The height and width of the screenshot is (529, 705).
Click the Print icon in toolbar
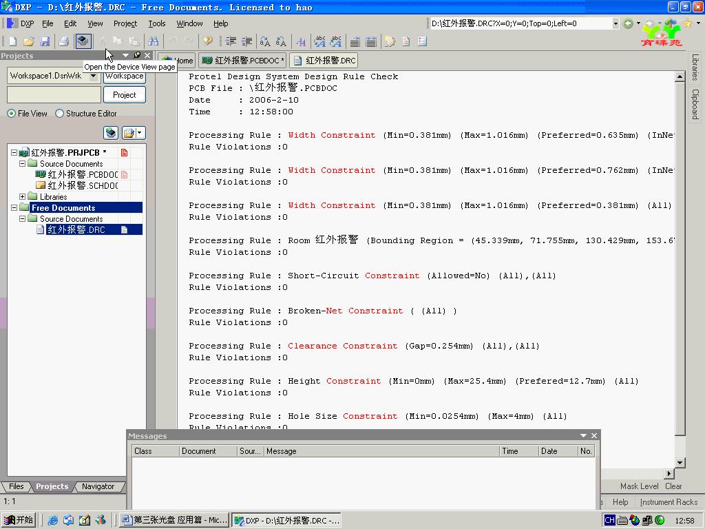(64, 41)
